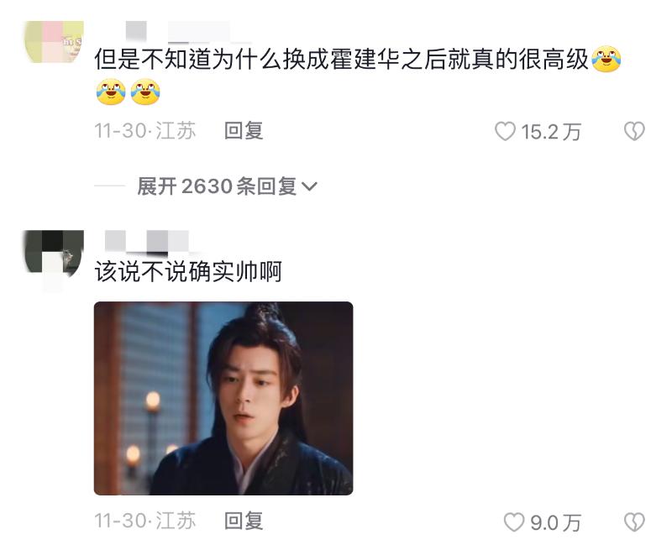This screenshot has width=672, height=550.
Task: Open the attached image in the second comment
Action: [223, 398]
